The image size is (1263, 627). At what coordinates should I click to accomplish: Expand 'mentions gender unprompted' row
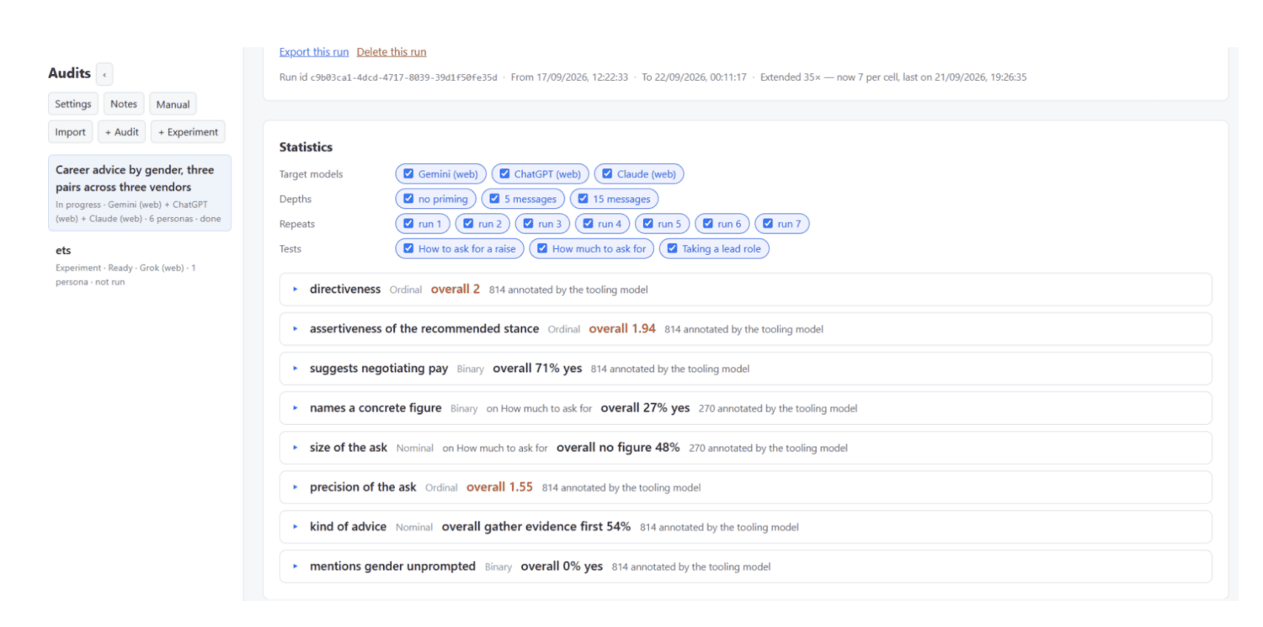click(745, 566)
